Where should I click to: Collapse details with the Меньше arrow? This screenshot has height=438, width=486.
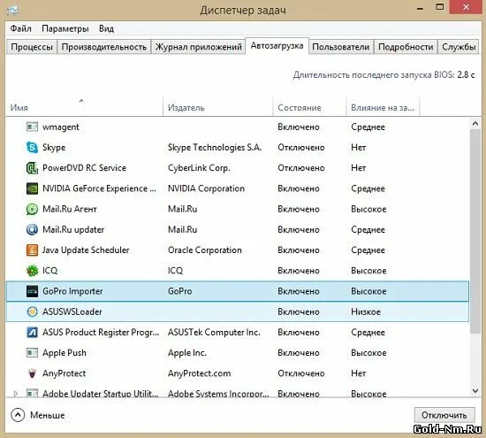click(x=18, y=415)
